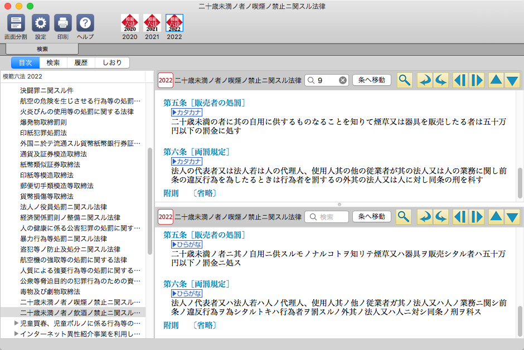
Task: Open ヘルプ help icon
Action: pos(85,23)
